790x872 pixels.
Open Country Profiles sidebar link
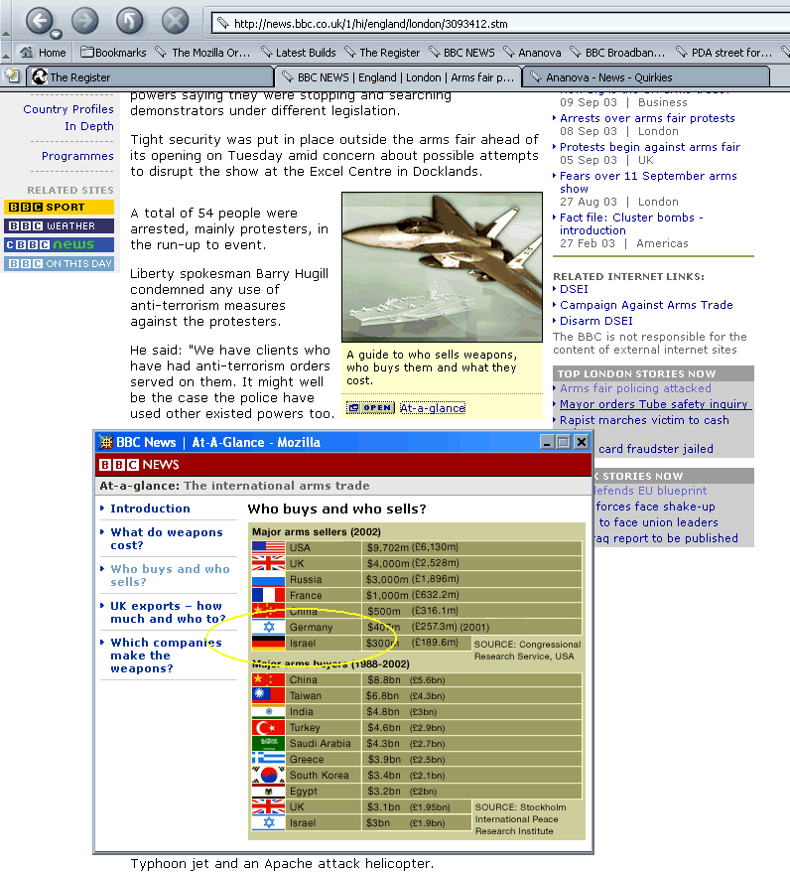coord(68,109)
